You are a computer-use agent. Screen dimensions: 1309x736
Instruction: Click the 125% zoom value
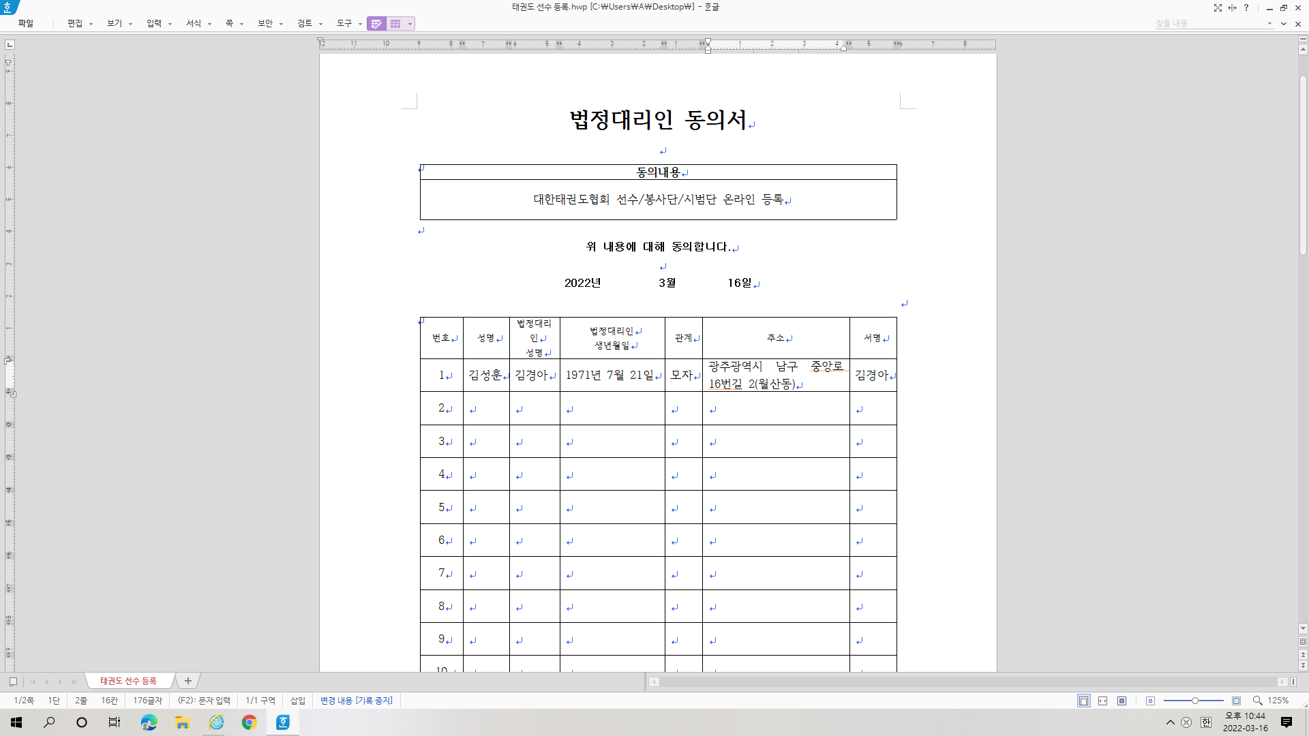tap(1278, 701)
